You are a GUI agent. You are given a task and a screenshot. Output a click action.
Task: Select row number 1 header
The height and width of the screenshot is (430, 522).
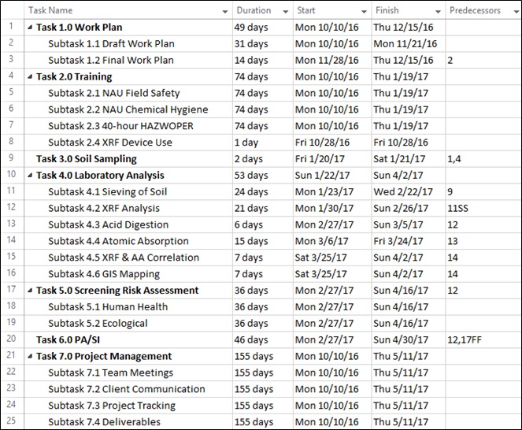pyautogui.click(x=13, y=27)
